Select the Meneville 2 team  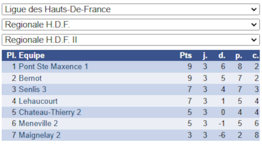tap(38, 124)
